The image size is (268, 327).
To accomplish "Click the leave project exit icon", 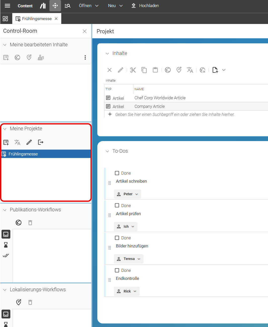I will coord(41,142).
